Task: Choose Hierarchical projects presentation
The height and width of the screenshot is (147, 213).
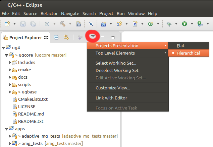Action: (189, 53)
